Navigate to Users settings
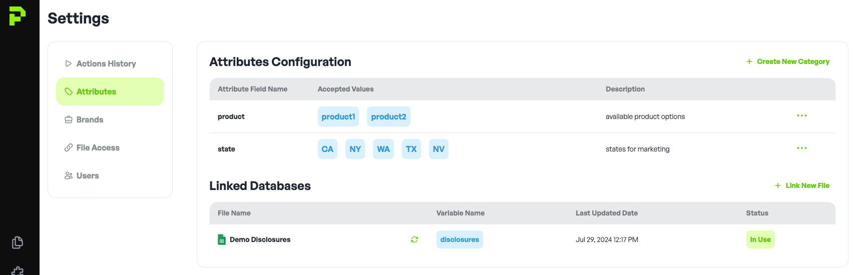 click(x=87, y=175)
